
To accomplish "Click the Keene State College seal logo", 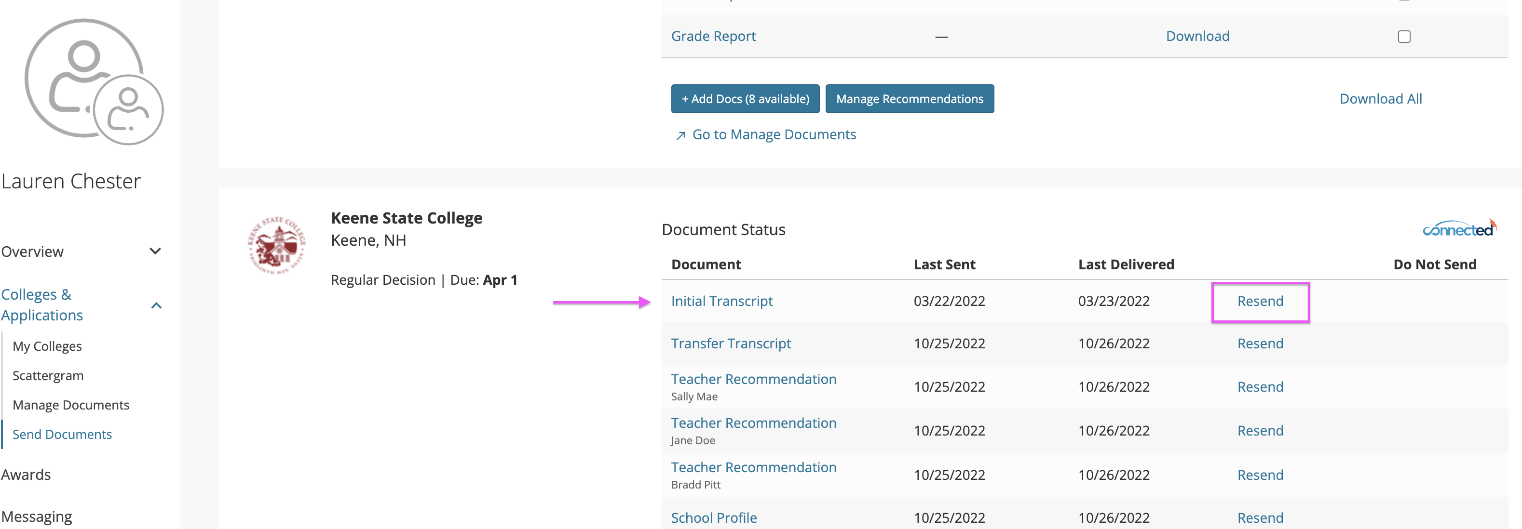I will pyautogui.click(x=276, y=245).
